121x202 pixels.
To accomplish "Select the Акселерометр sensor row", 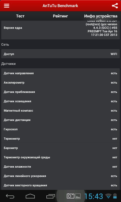I will point(60,83).
